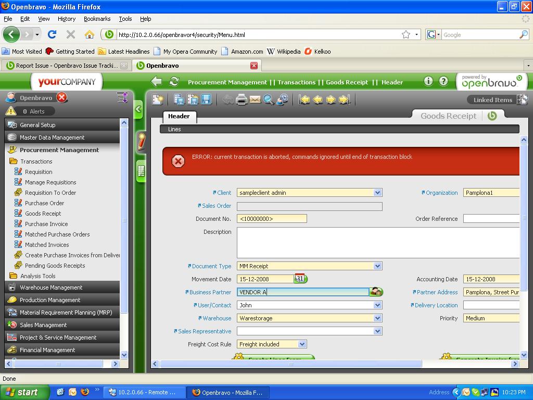Switch to the Lines tab

(x=174, y=129)
